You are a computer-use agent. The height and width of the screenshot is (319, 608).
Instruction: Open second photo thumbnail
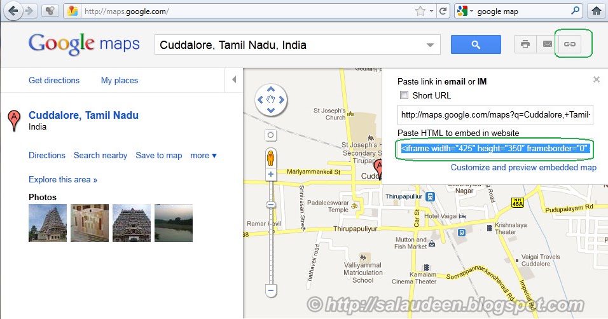[90, 223]
